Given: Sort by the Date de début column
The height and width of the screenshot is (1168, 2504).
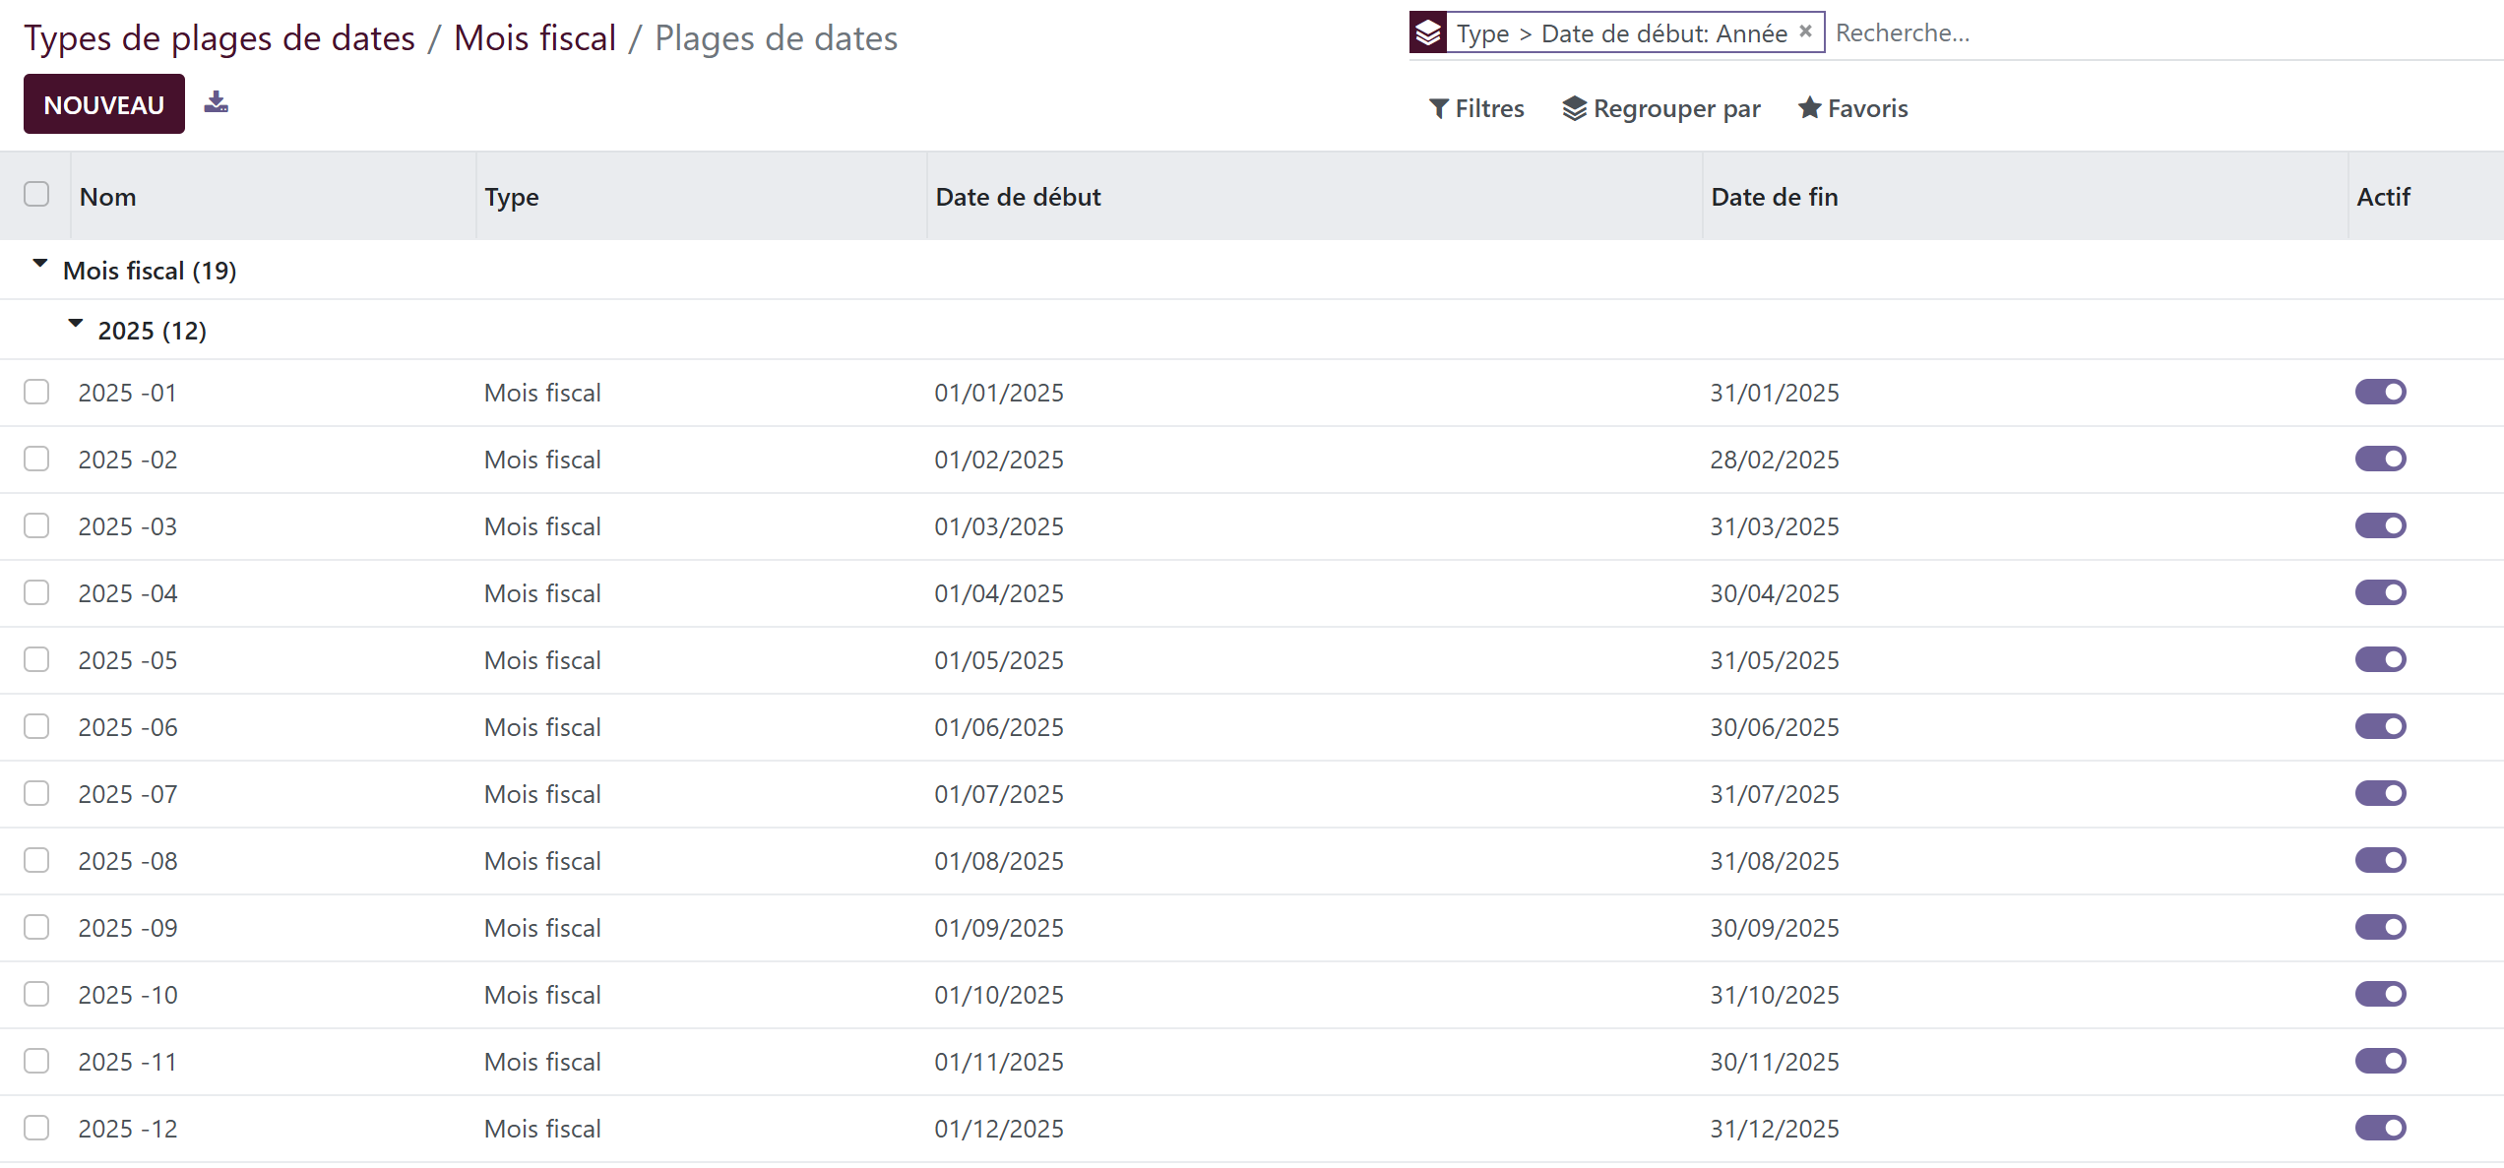Looking at the screenshot, I should click(x=1018, y=197).
